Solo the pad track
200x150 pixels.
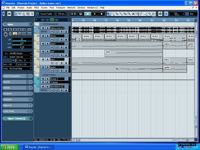pyautogui.click(x=47, y=51)
